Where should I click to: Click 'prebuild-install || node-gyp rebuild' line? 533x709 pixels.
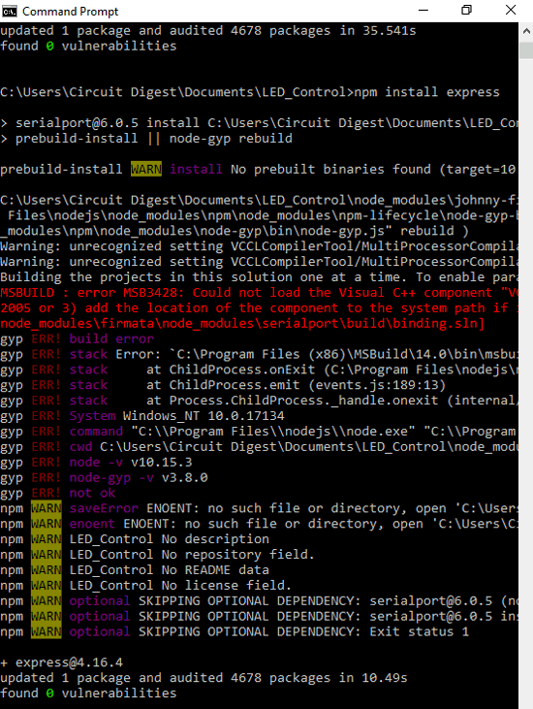[x=146, y=139]
